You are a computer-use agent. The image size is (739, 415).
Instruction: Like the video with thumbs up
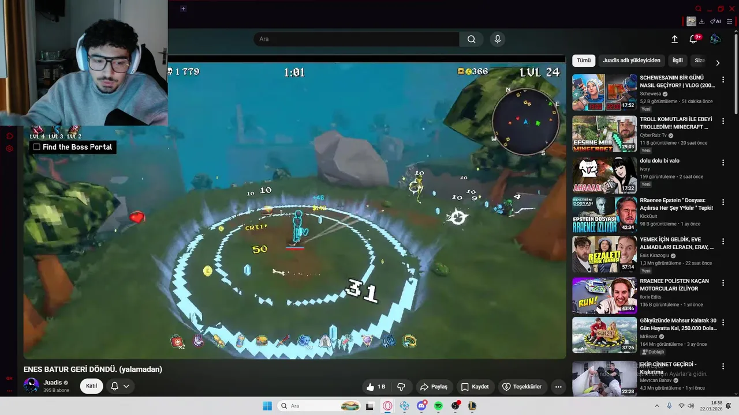375,387
